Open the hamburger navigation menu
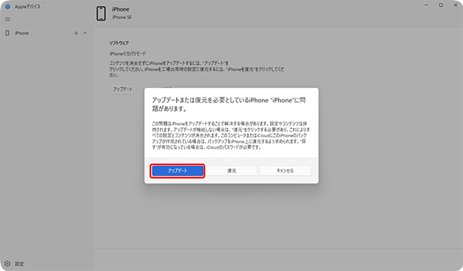 (8, 19)
